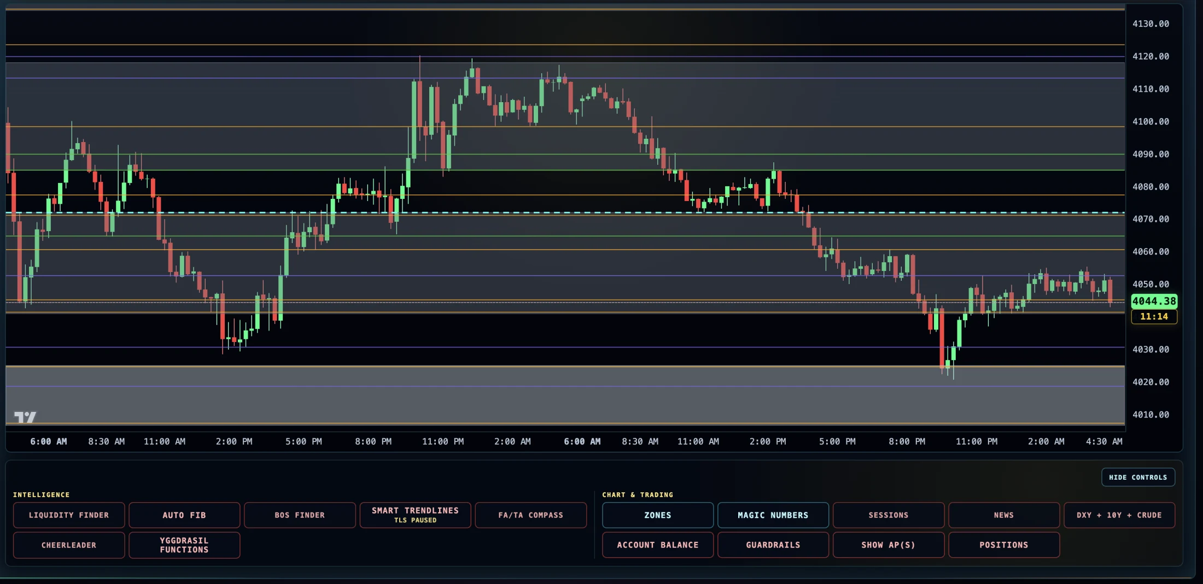
Task: Open the Positions panel
Action: pyautogui.click(x=1004, y=545)
